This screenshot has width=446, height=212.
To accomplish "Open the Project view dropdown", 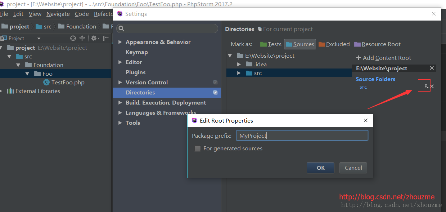I will pyautogui.click(x=39, y=38).
